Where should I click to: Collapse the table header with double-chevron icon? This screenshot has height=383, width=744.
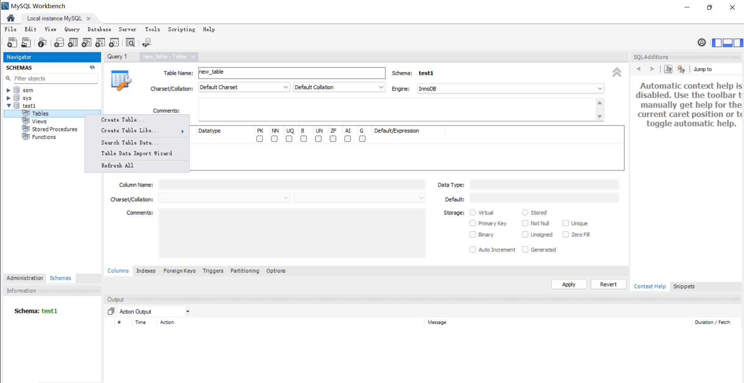(x=617, y=72)
